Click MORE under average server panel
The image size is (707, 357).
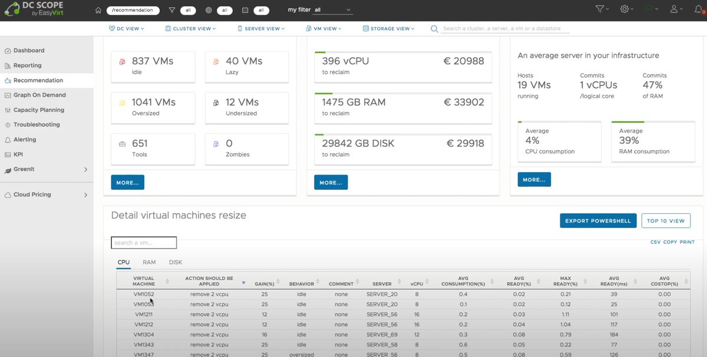(534, 180)
